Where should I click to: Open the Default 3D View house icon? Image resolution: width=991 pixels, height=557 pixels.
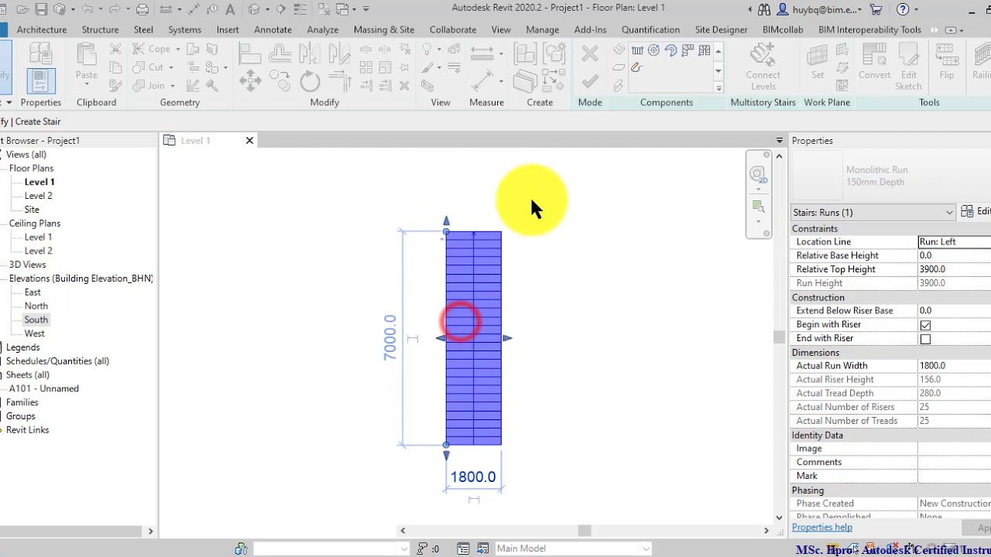pos(254,10)
